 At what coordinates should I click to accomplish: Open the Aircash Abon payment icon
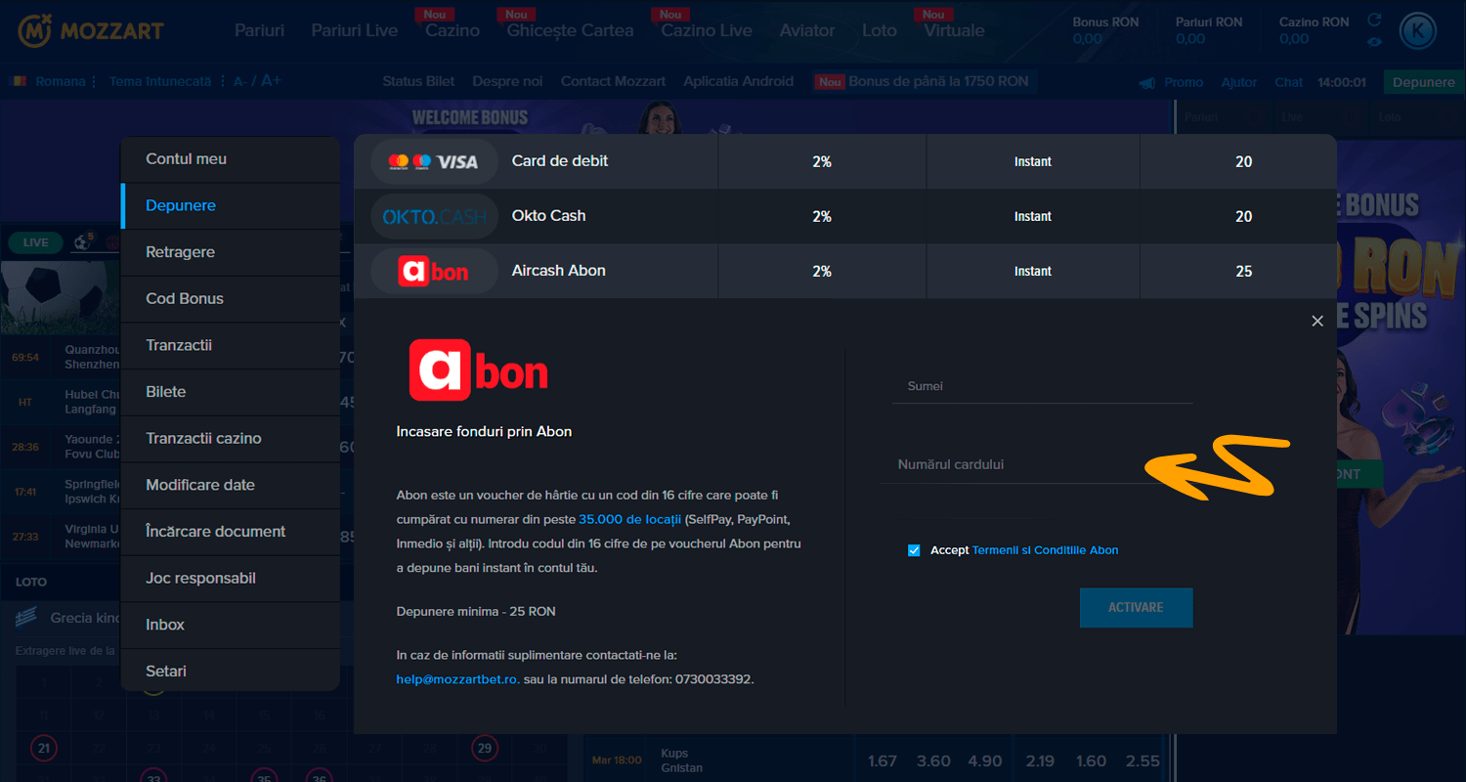(x=434, y=271)
